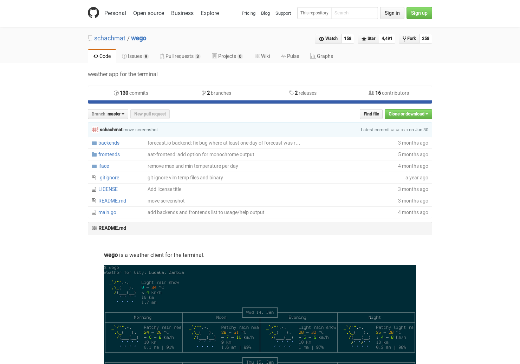Click the releases tag icon
Screen dimensions: 520x364
click(x=291, y=93)
